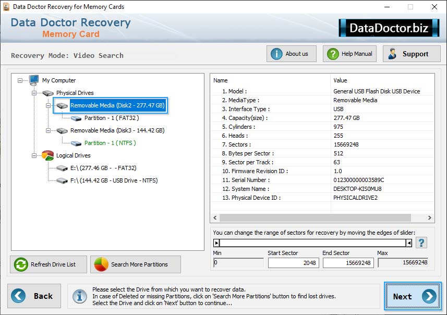Click the right slider handle for end sector
This screenshot has height=315, width=447.
(x=409, y=243)
